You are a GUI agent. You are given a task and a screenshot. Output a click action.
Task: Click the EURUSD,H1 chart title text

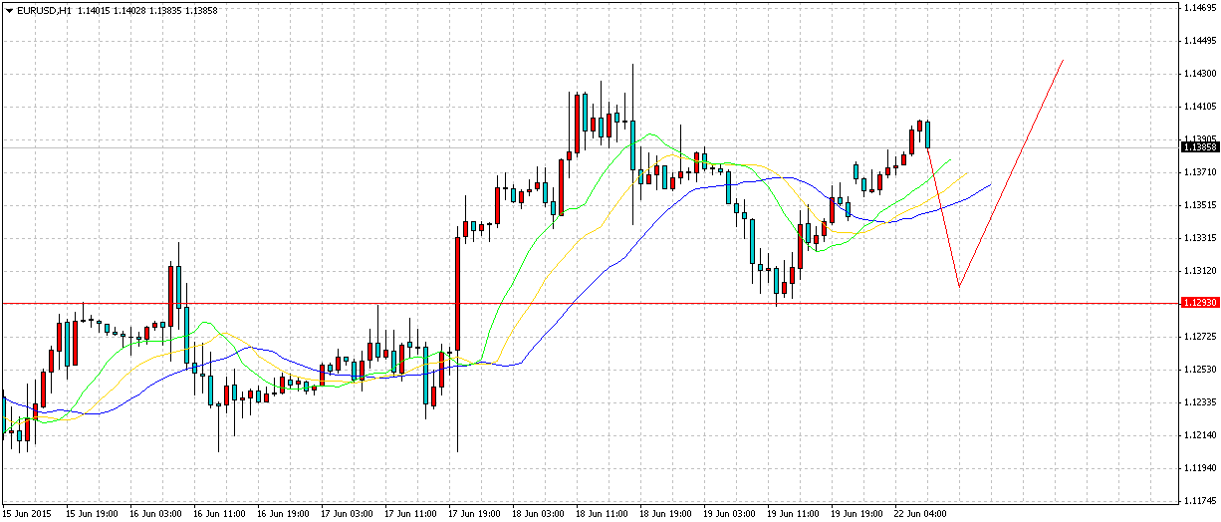[x=42, y=9]
